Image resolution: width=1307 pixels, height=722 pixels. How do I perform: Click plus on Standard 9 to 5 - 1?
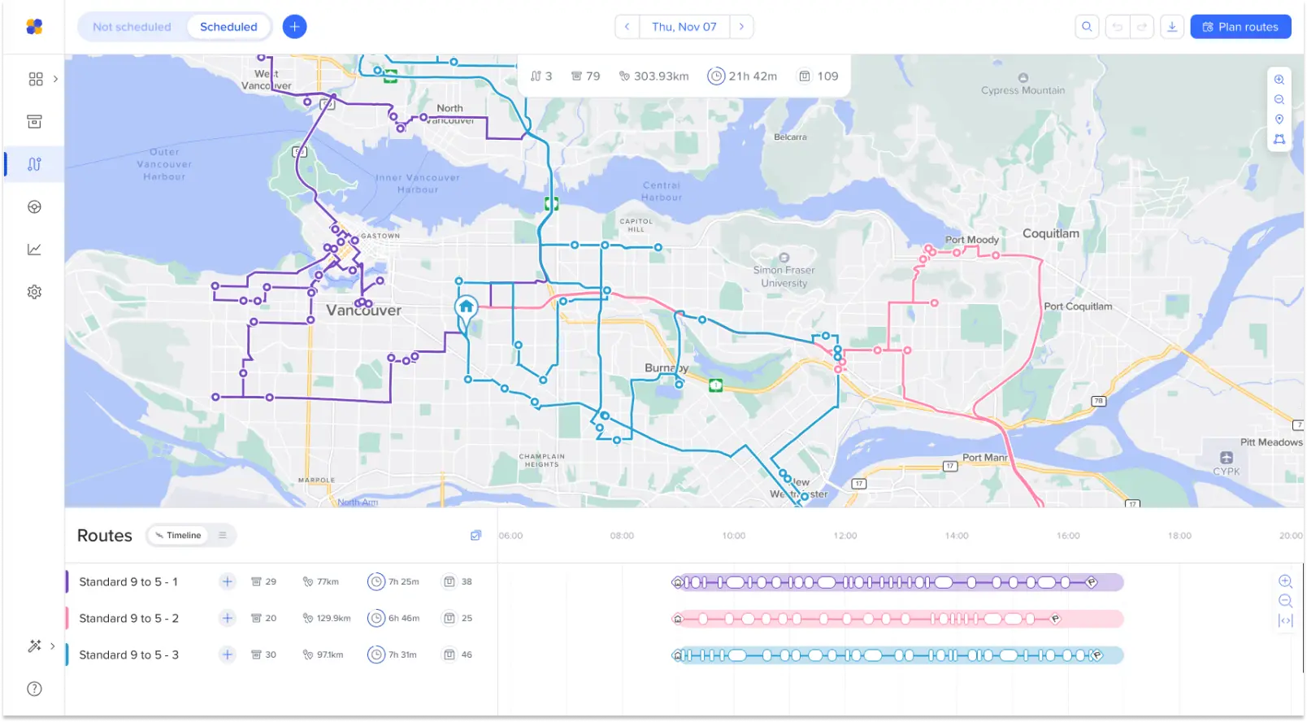coord(228,581)
